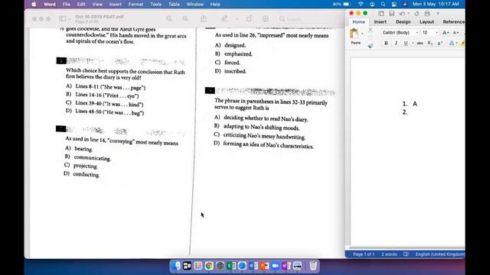This screenshot has width=490, height=275.
Task: Switch to the Layout ribbon tab
Action: pos(426,22)
